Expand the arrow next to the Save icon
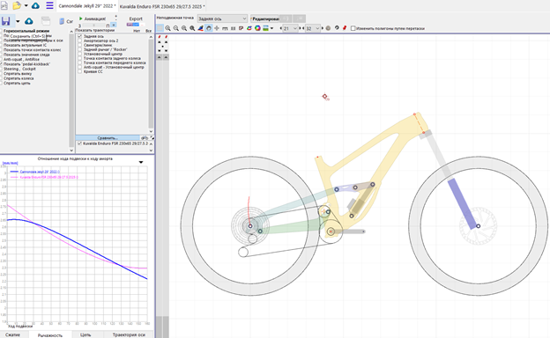Screen dimensions: 550x338 (18, 21)
